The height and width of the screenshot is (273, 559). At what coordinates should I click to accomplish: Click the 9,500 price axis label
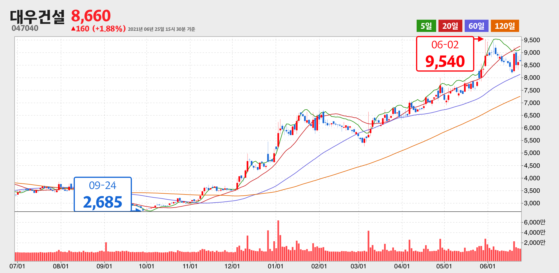click(532, 40)
